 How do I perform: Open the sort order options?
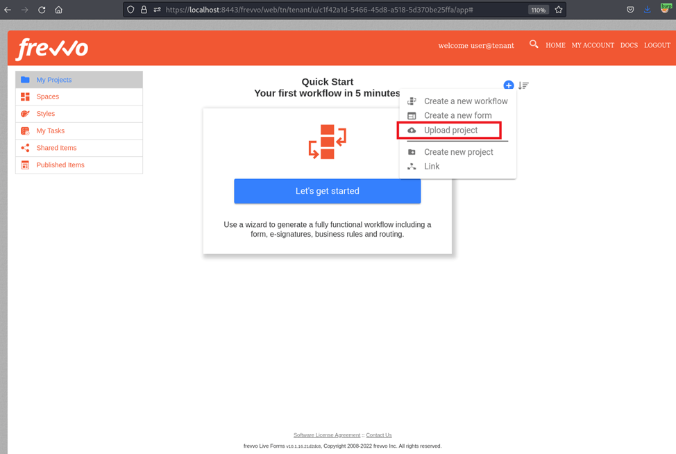pos(524,85)
